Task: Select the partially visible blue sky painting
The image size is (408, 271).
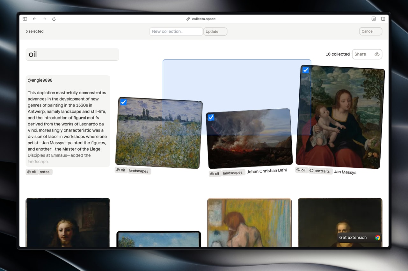Action: (x=159, y=239)
